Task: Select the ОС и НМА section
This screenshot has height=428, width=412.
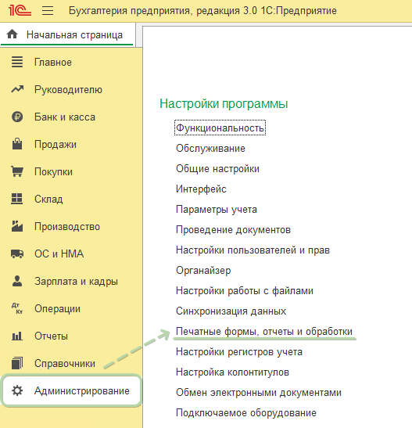Action: pos(59,254)
